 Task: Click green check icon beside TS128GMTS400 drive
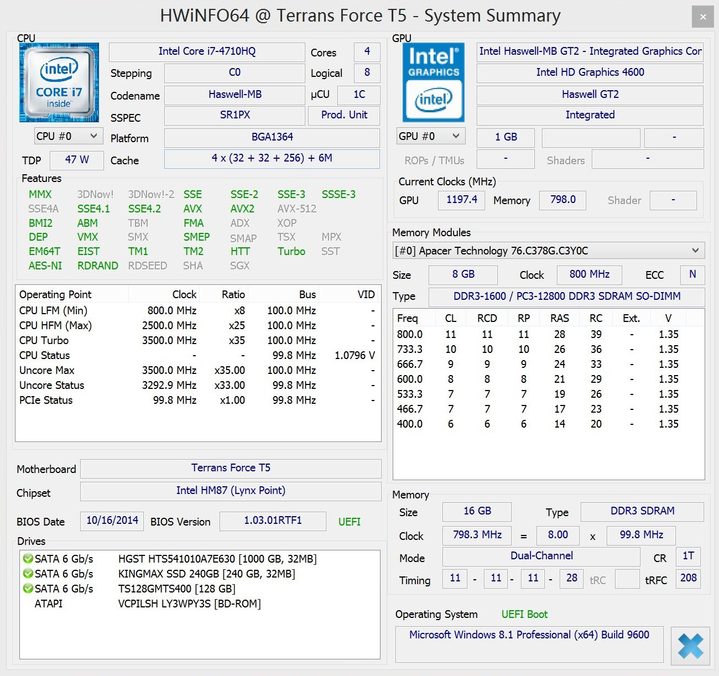(x=28, y=589)
